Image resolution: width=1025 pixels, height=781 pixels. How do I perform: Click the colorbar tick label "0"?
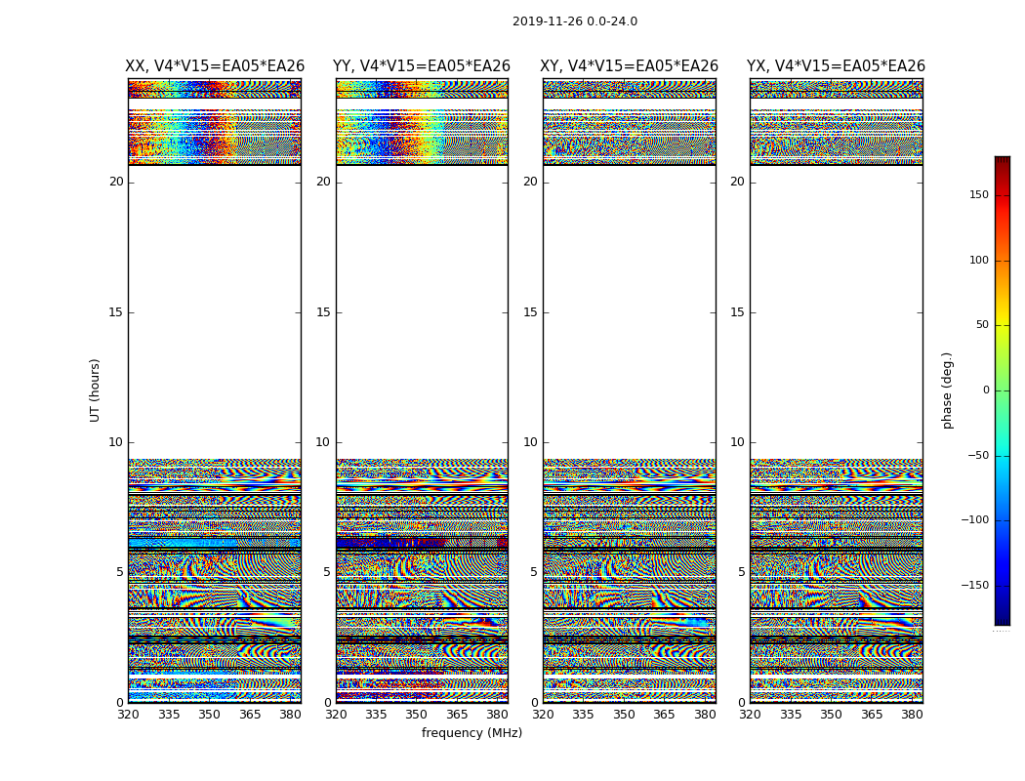(x=986, y=390)
